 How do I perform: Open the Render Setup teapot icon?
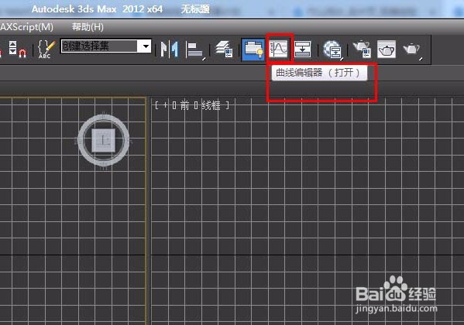click(362, 50)
